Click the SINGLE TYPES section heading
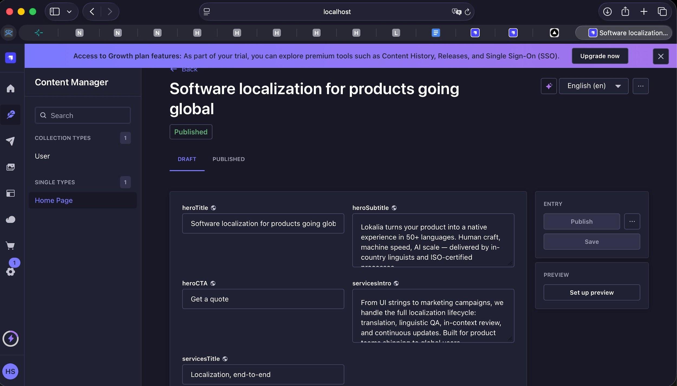This screenshot has width=677, height=386. click(55, 182)
